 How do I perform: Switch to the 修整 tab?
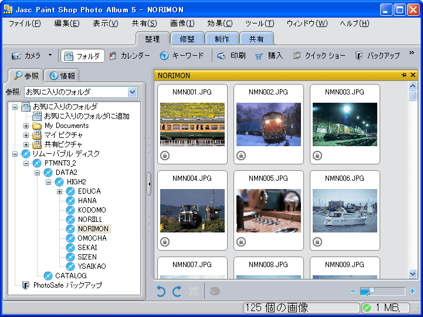click(187, 39)
